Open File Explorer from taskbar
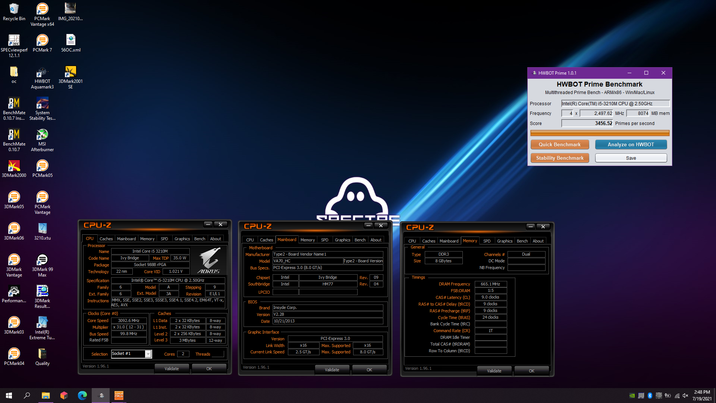The width and height of the screenshot is (716, 403). (x=45, y=396)
